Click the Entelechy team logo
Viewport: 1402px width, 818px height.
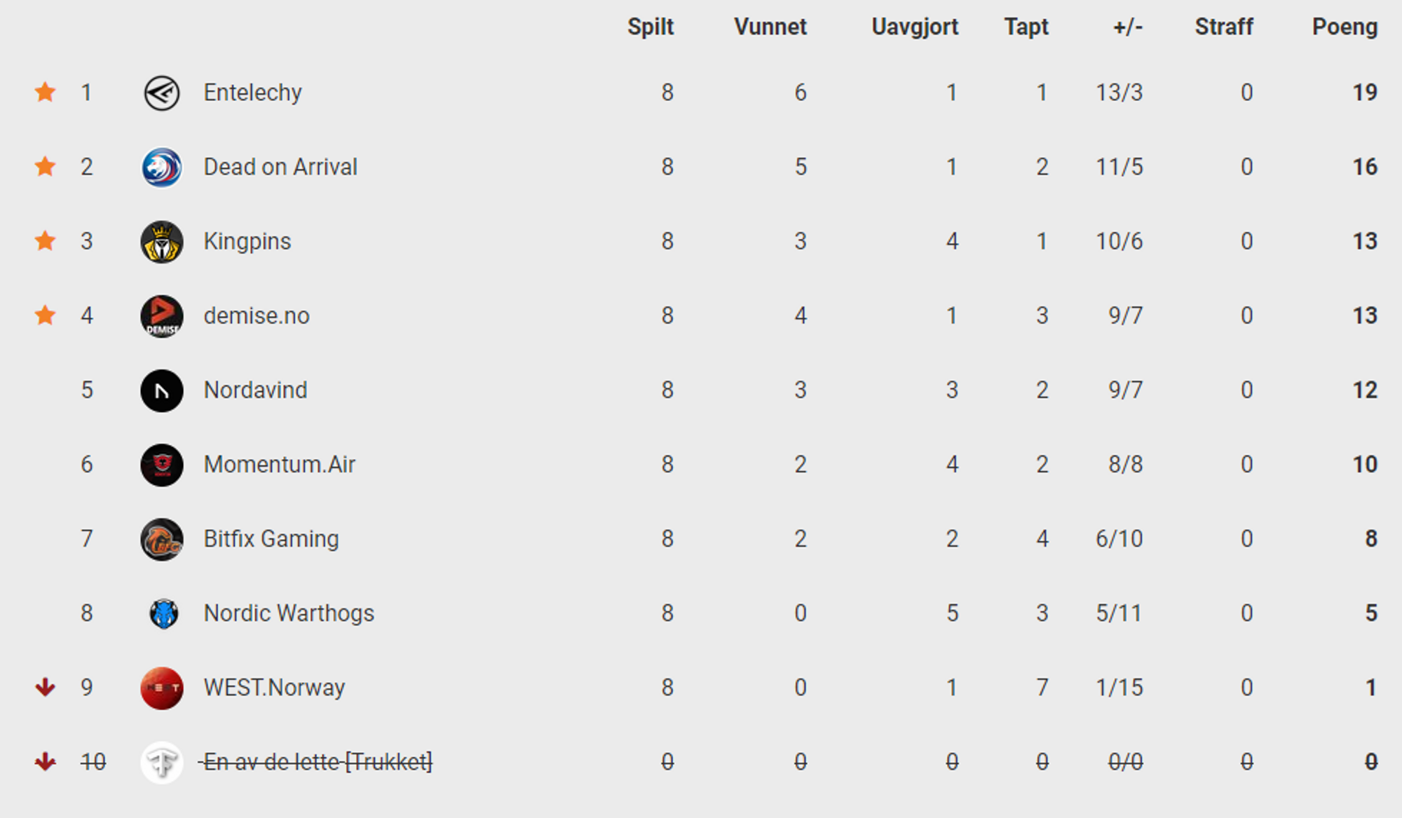pos(162,93)
